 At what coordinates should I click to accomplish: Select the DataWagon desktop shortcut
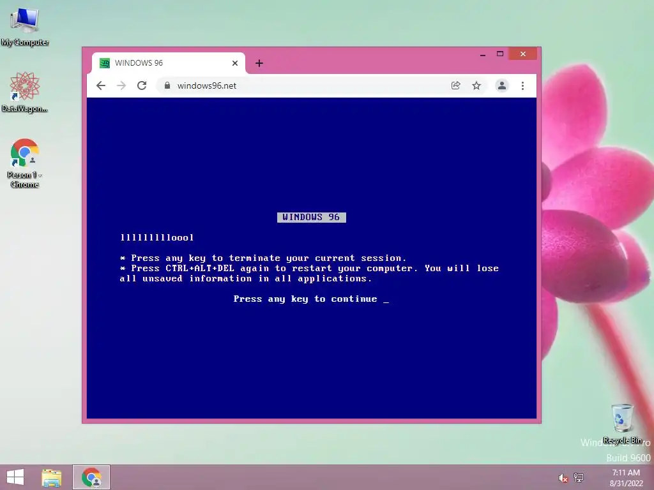point(25,93)
